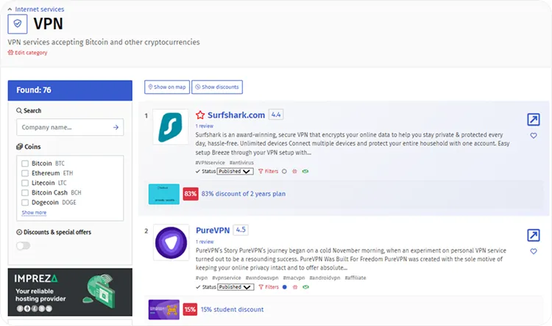Submit company search with arrow icon
Image resolution: width=552 pixels, height=326 pixels.
click(116, 127)
